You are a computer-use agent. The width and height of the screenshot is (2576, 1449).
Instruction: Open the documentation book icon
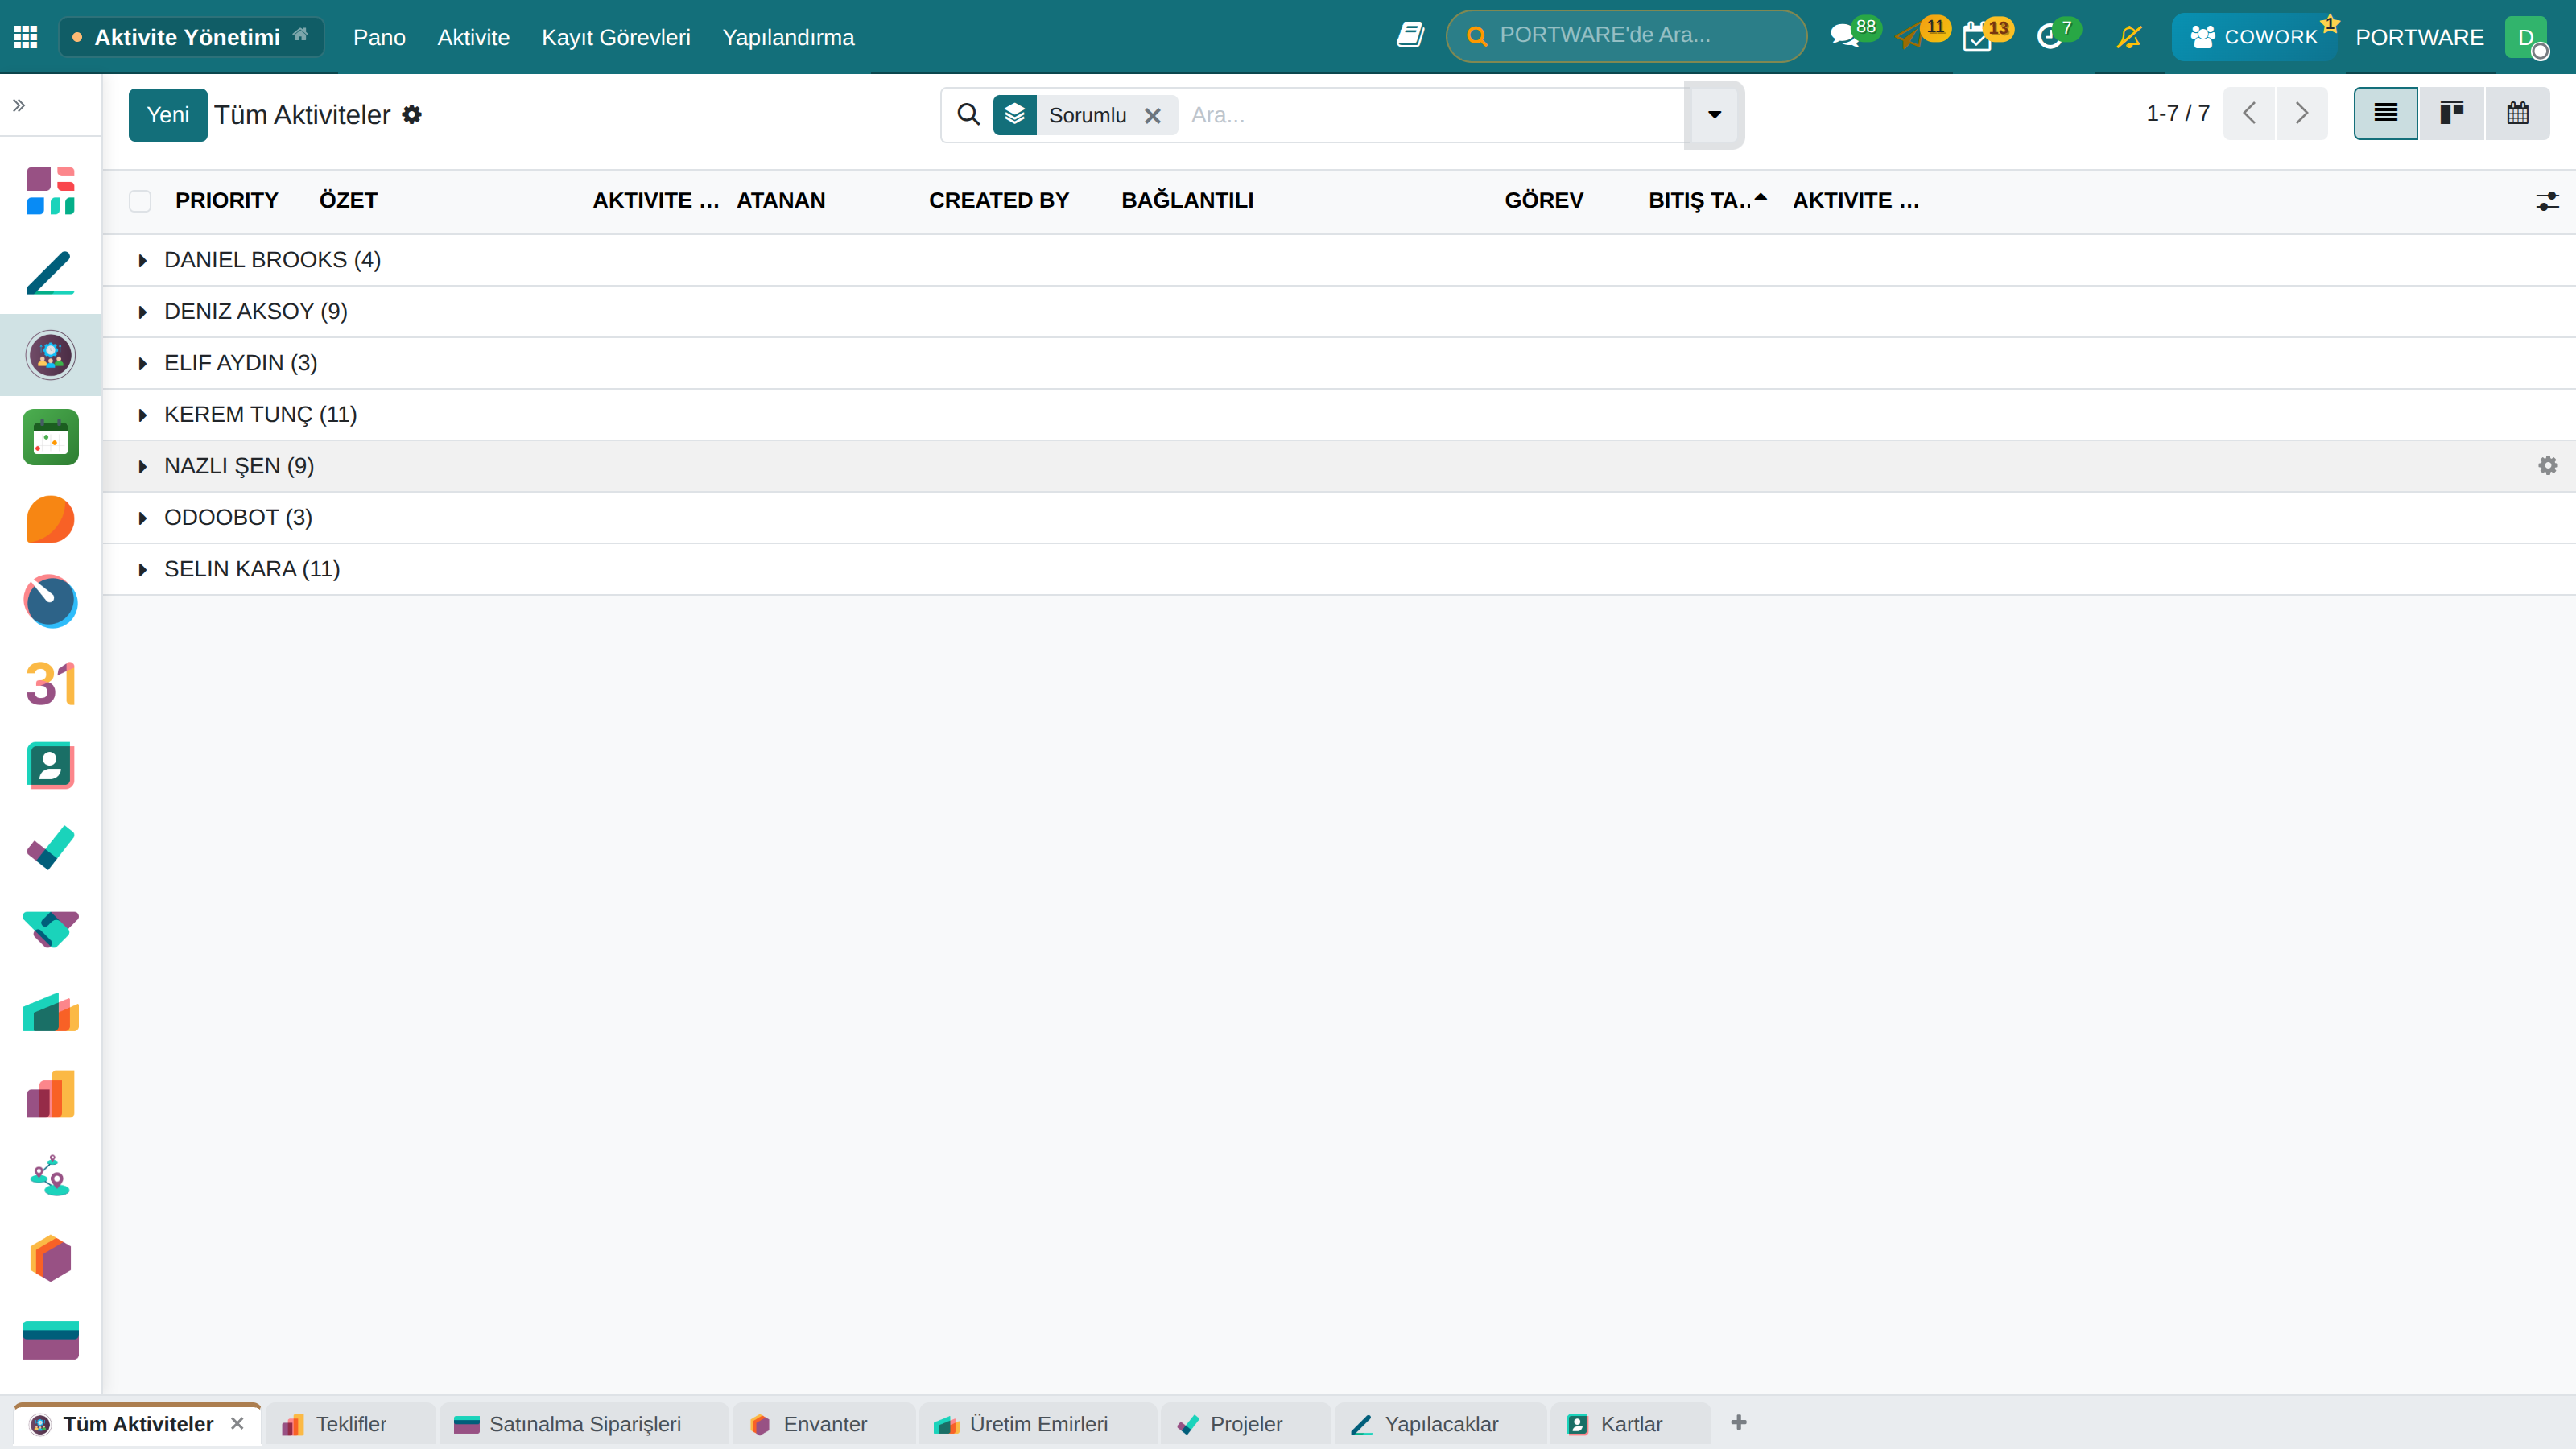(1410, 36)
